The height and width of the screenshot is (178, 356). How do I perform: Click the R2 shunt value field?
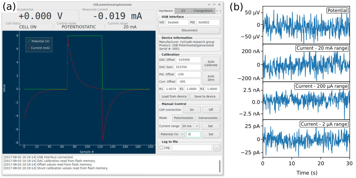point(192,89)
